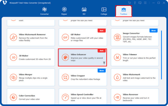Open the GIF Maker tool title
Screen dimensions: 168x106
(76, 35)
